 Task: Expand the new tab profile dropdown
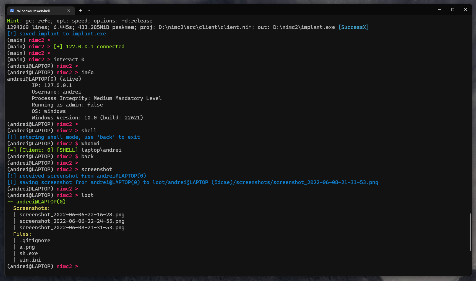click(89, 11)
